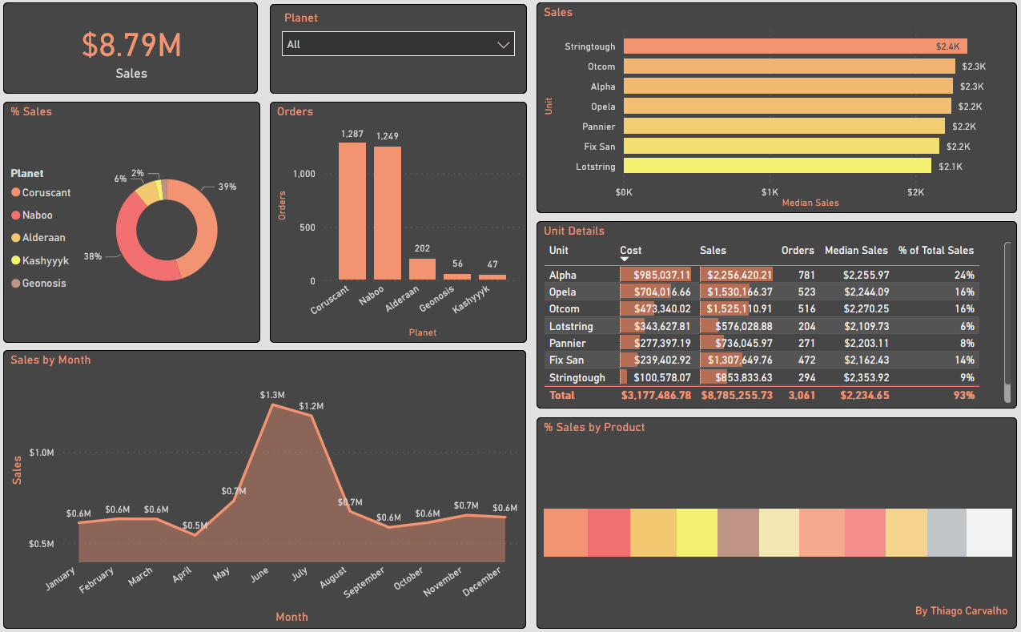Viewport: 1021px width, 632px height.
Task: Click the $985,037.11 cost cell
Action: (x=655, y=275)
